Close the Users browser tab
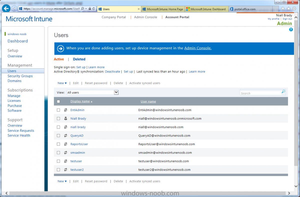This screenshot has width=300, height=197. click(x=139, y=9)
